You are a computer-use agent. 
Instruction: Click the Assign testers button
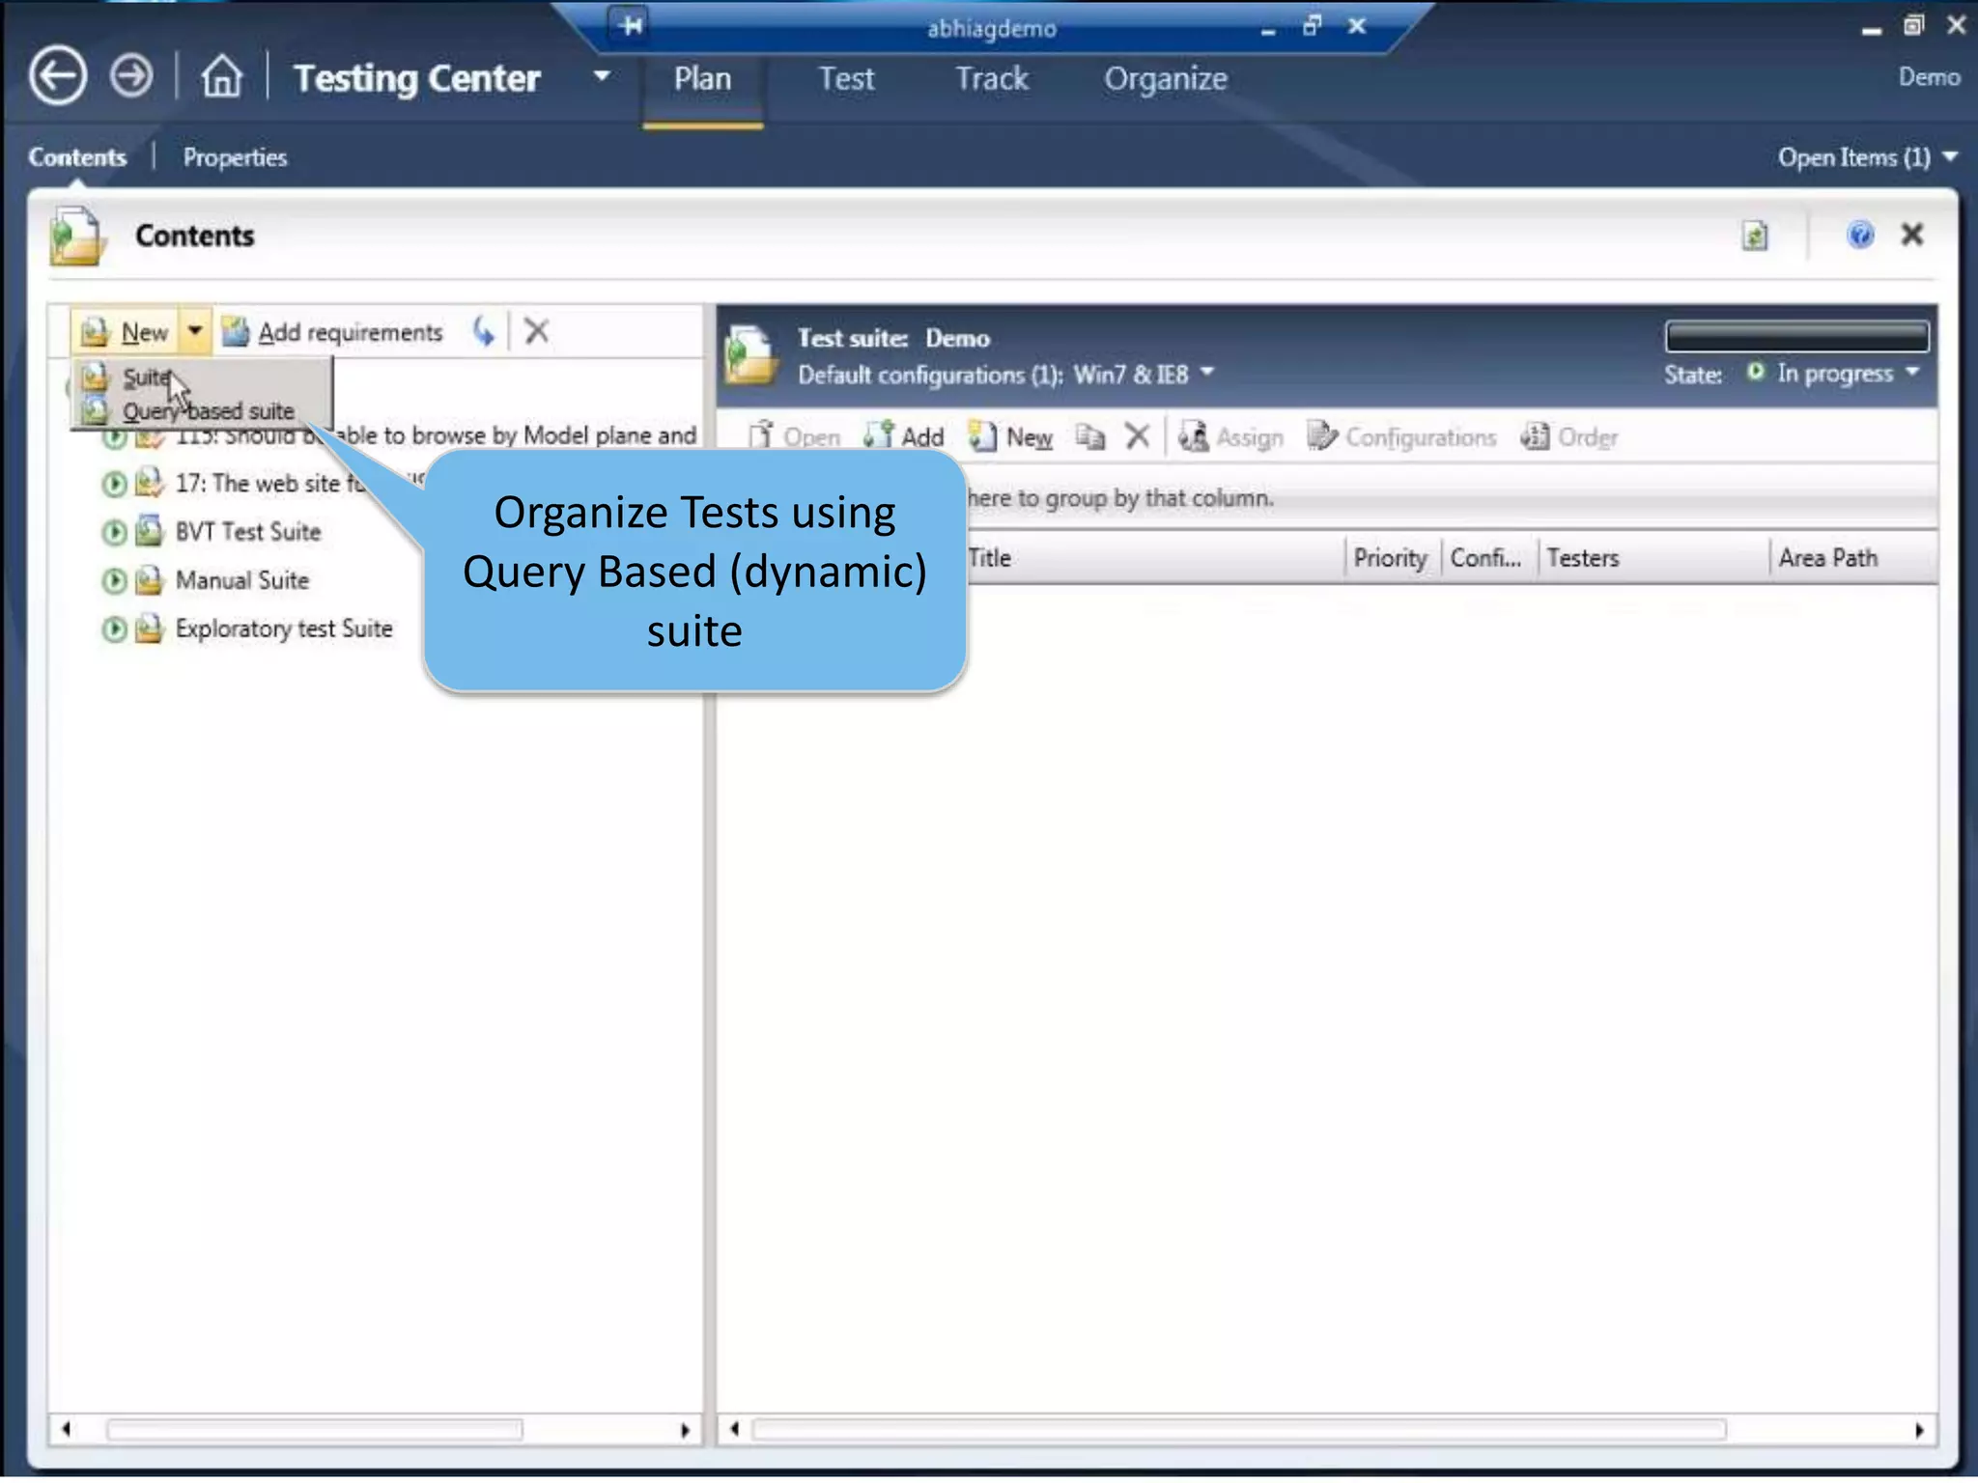click(x=1231, y=436)
